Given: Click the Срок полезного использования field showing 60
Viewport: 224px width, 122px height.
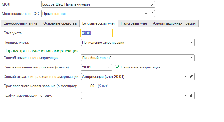Looking at the screenshot, I should tap(88, 86).
